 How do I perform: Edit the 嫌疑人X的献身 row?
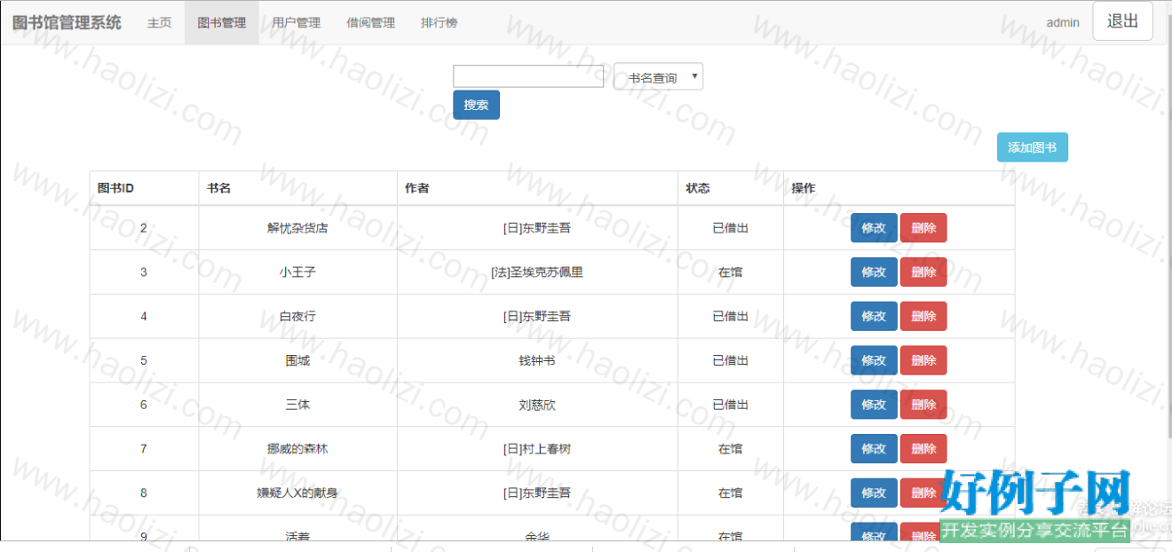874,493
